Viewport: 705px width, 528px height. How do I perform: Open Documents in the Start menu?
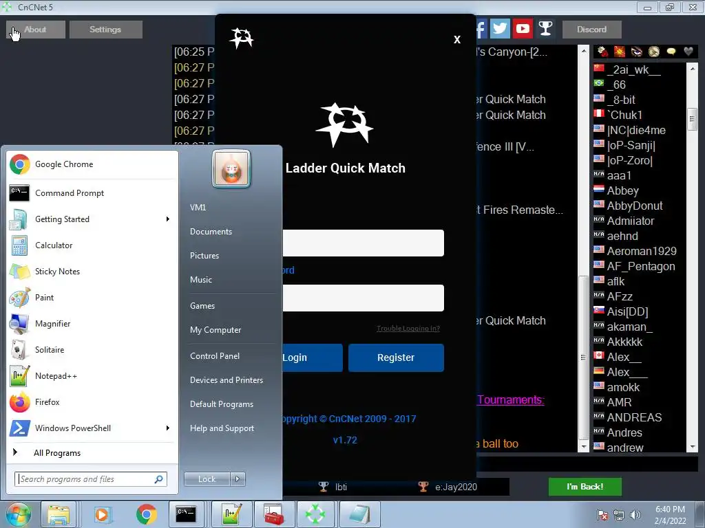click(211, 231)
